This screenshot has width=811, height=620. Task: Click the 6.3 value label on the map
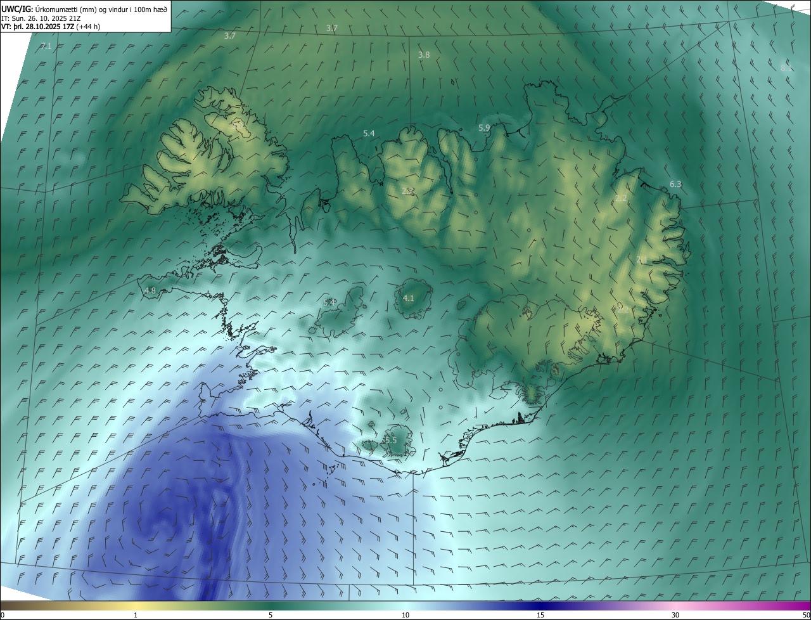coord(675,184)
